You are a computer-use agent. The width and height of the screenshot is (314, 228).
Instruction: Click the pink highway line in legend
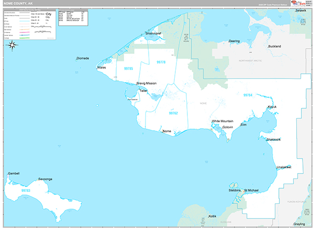(x=25, y=32)
